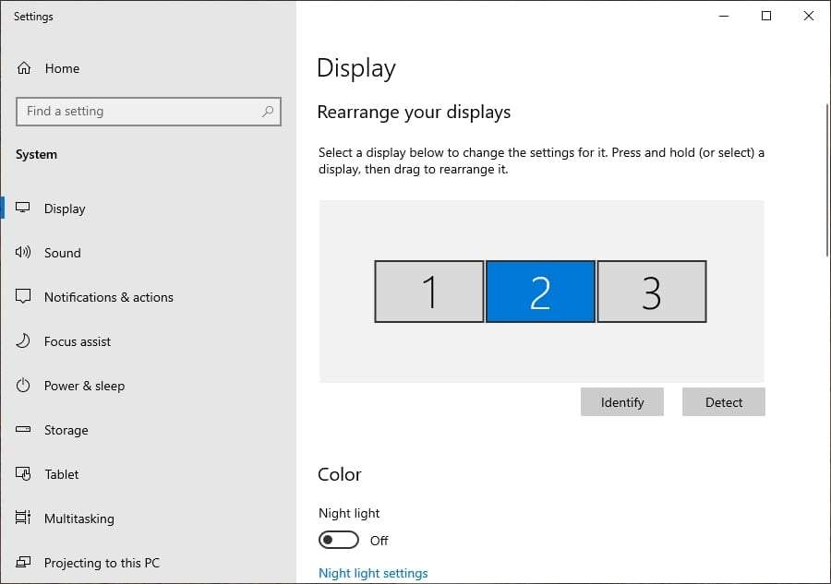Screen dimensions: 831x584
Task: Select the Power & sleep icon
Action: [x=24, y=386]
